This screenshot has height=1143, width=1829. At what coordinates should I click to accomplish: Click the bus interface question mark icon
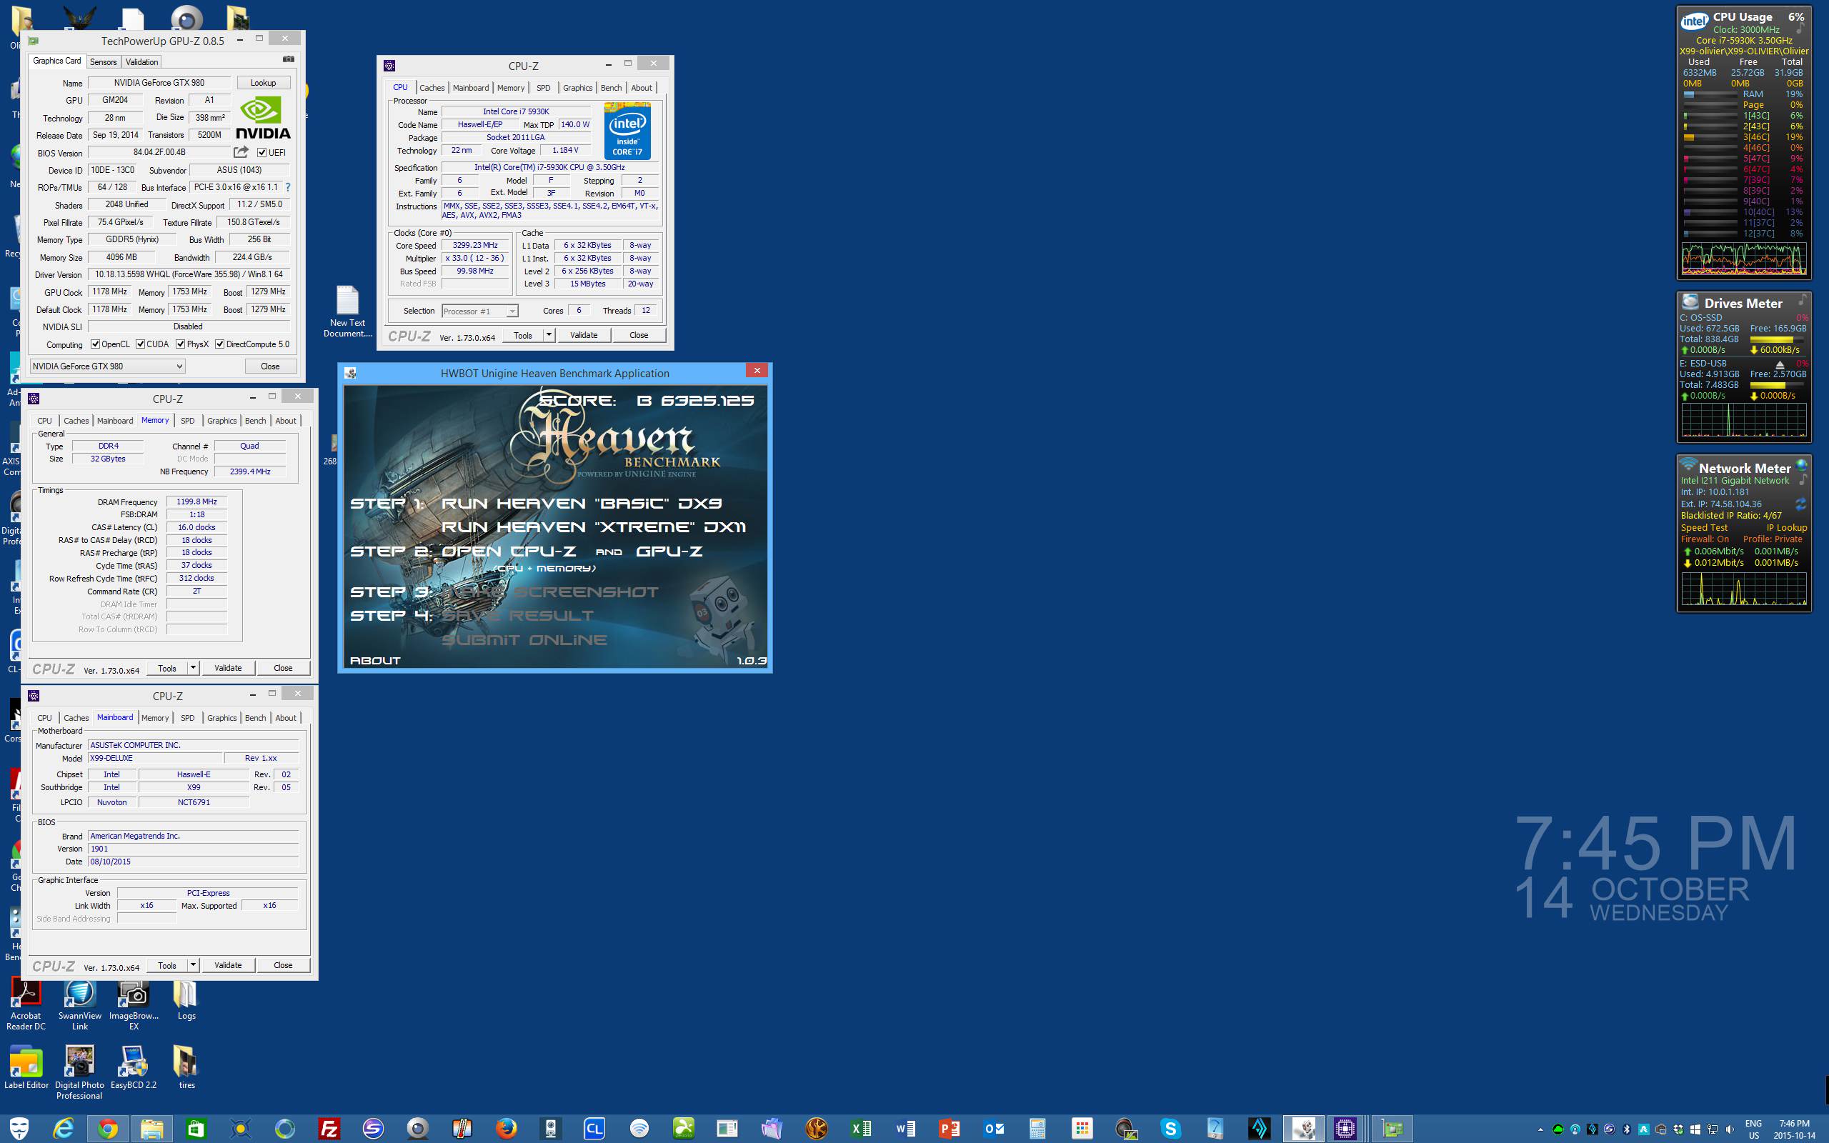pos(288,186)
